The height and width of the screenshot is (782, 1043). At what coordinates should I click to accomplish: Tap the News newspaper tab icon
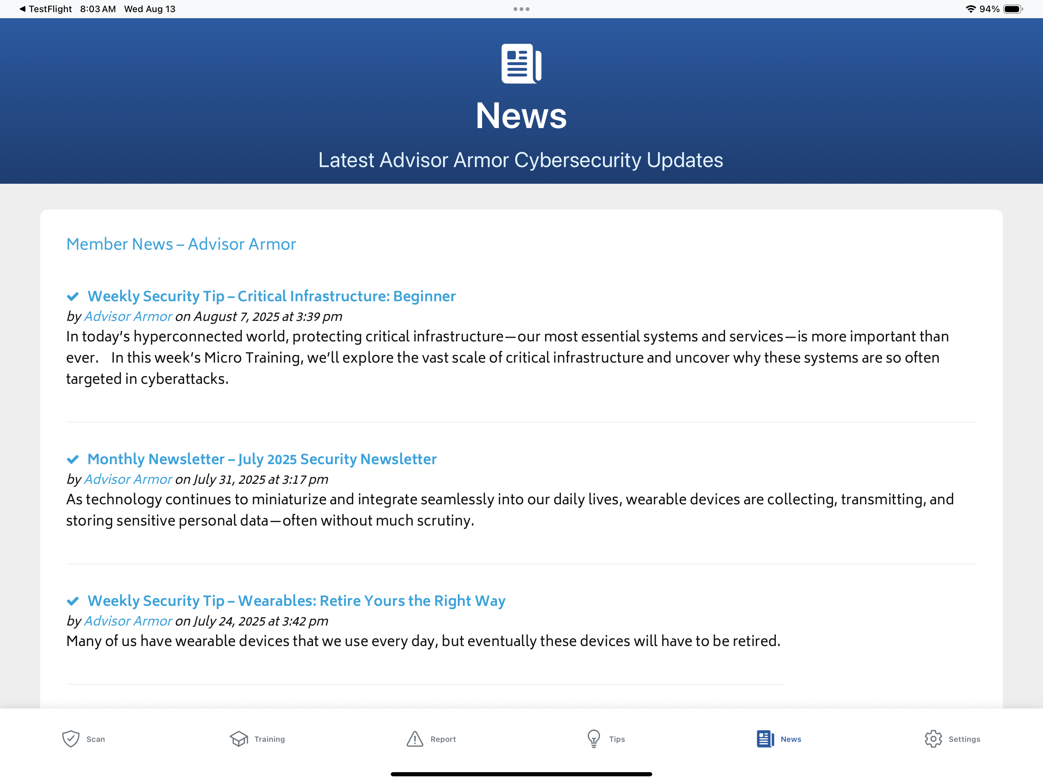coord(765,739)
